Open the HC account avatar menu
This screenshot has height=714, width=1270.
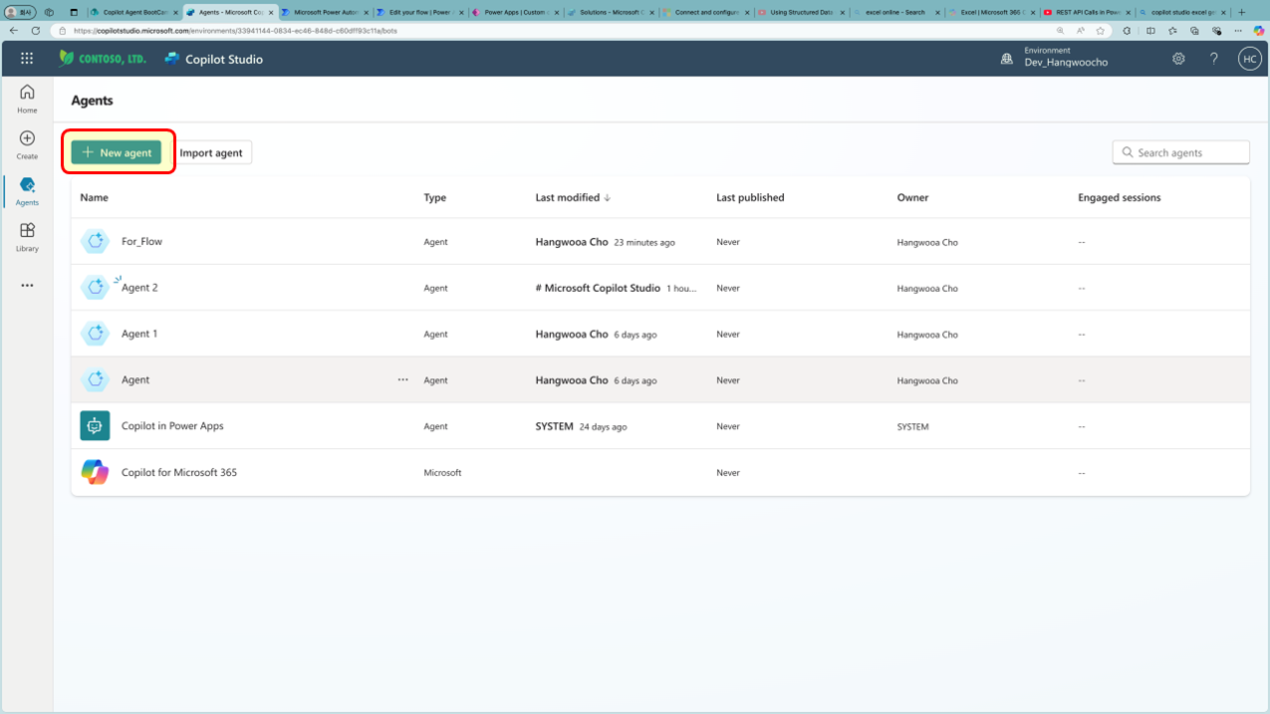point(1250,59)
